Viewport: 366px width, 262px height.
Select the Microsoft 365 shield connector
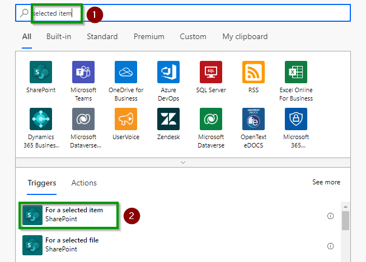click(x=296, y=119)
